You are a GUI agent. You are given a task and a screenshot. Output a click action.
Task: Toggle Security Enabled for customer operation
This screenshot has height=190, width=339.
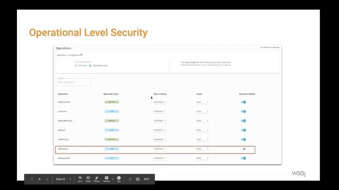coord(244,111)
